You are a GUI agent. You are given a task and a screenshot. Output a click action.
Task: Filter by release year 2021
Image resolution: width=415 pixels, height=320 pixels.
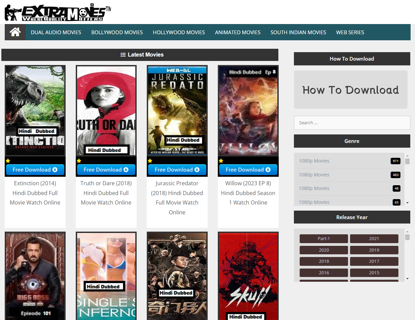374,239
